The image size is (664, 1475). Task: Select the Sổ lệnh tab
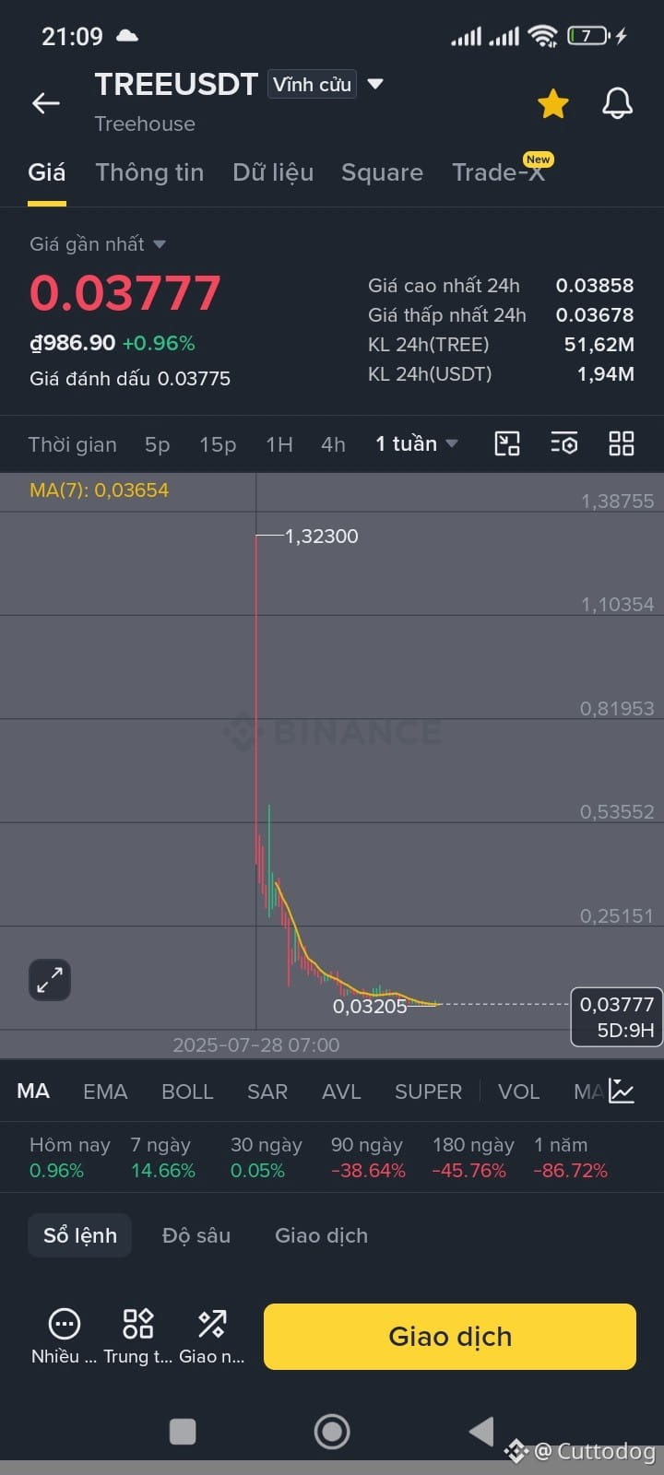(80, 1235)
